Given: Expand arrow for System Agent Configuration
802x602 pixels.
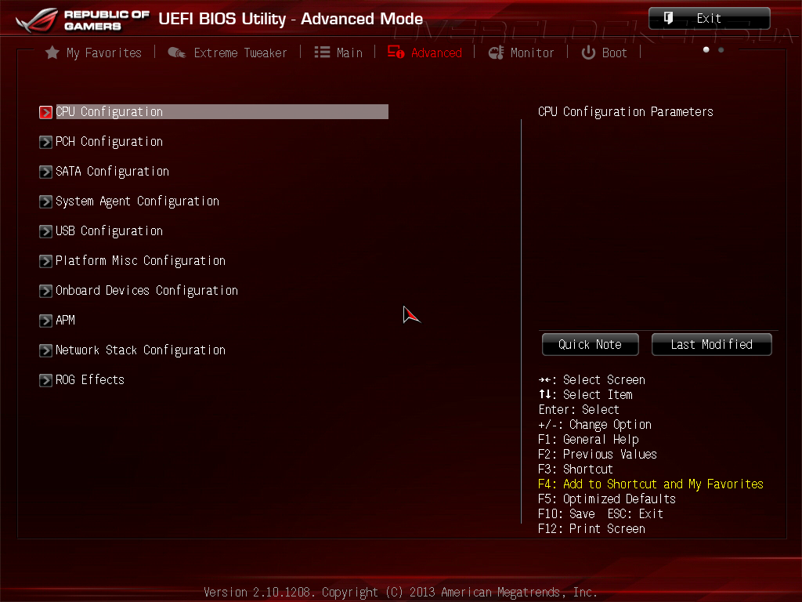Looking at the screenshot, I should coord(45,201).
